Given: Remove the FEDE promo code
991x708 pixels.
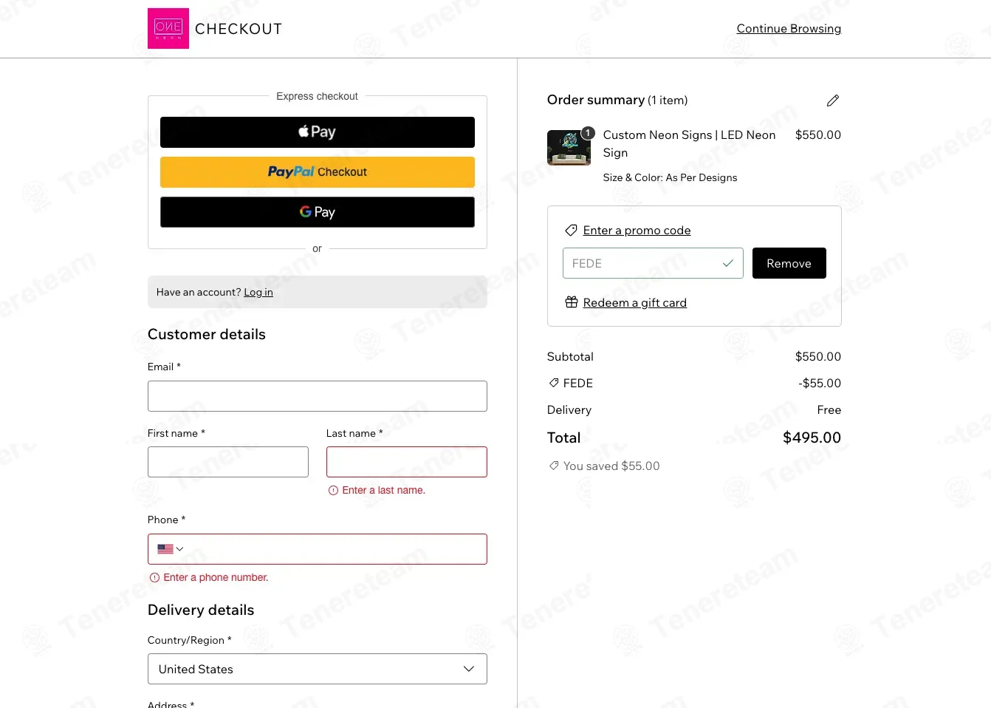Looking at the screenshot, I should 789,263.
